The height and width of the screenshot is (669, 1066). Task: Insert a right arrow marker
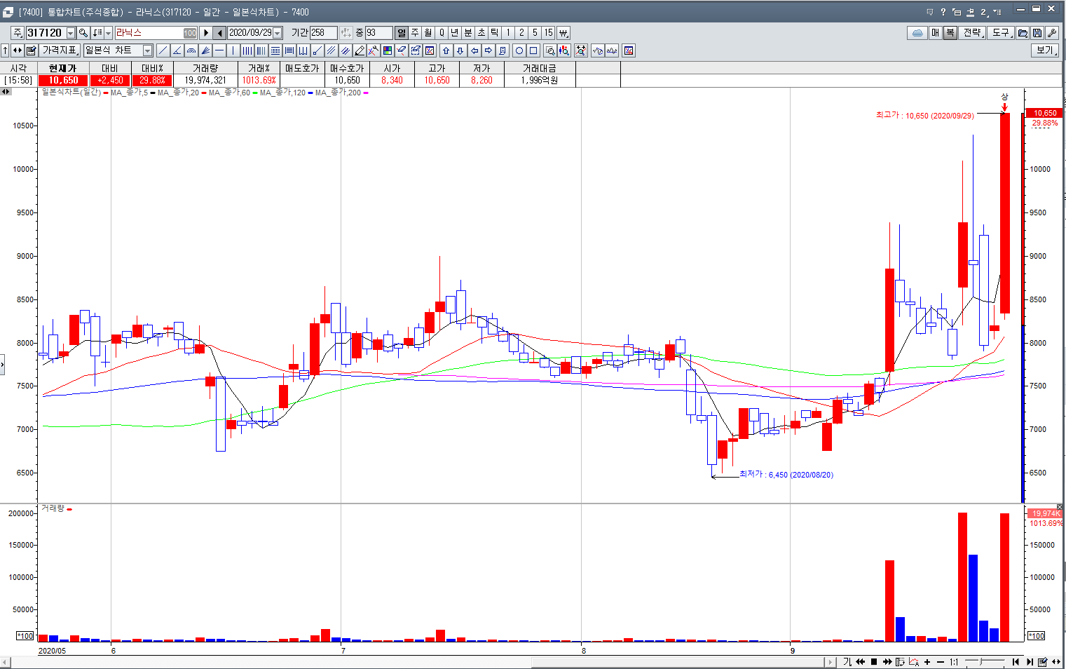click(488, 50)
